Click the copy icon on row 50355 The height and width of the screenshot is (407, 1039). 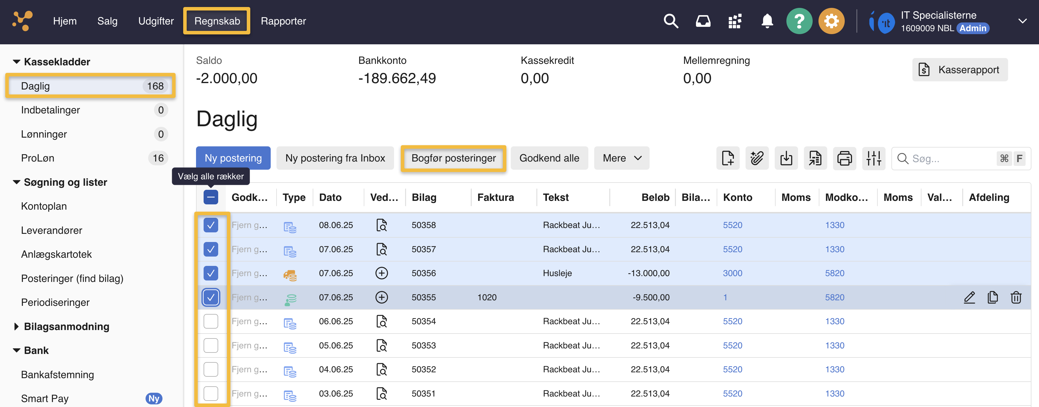pyautogui.click(x=992, y=297)
